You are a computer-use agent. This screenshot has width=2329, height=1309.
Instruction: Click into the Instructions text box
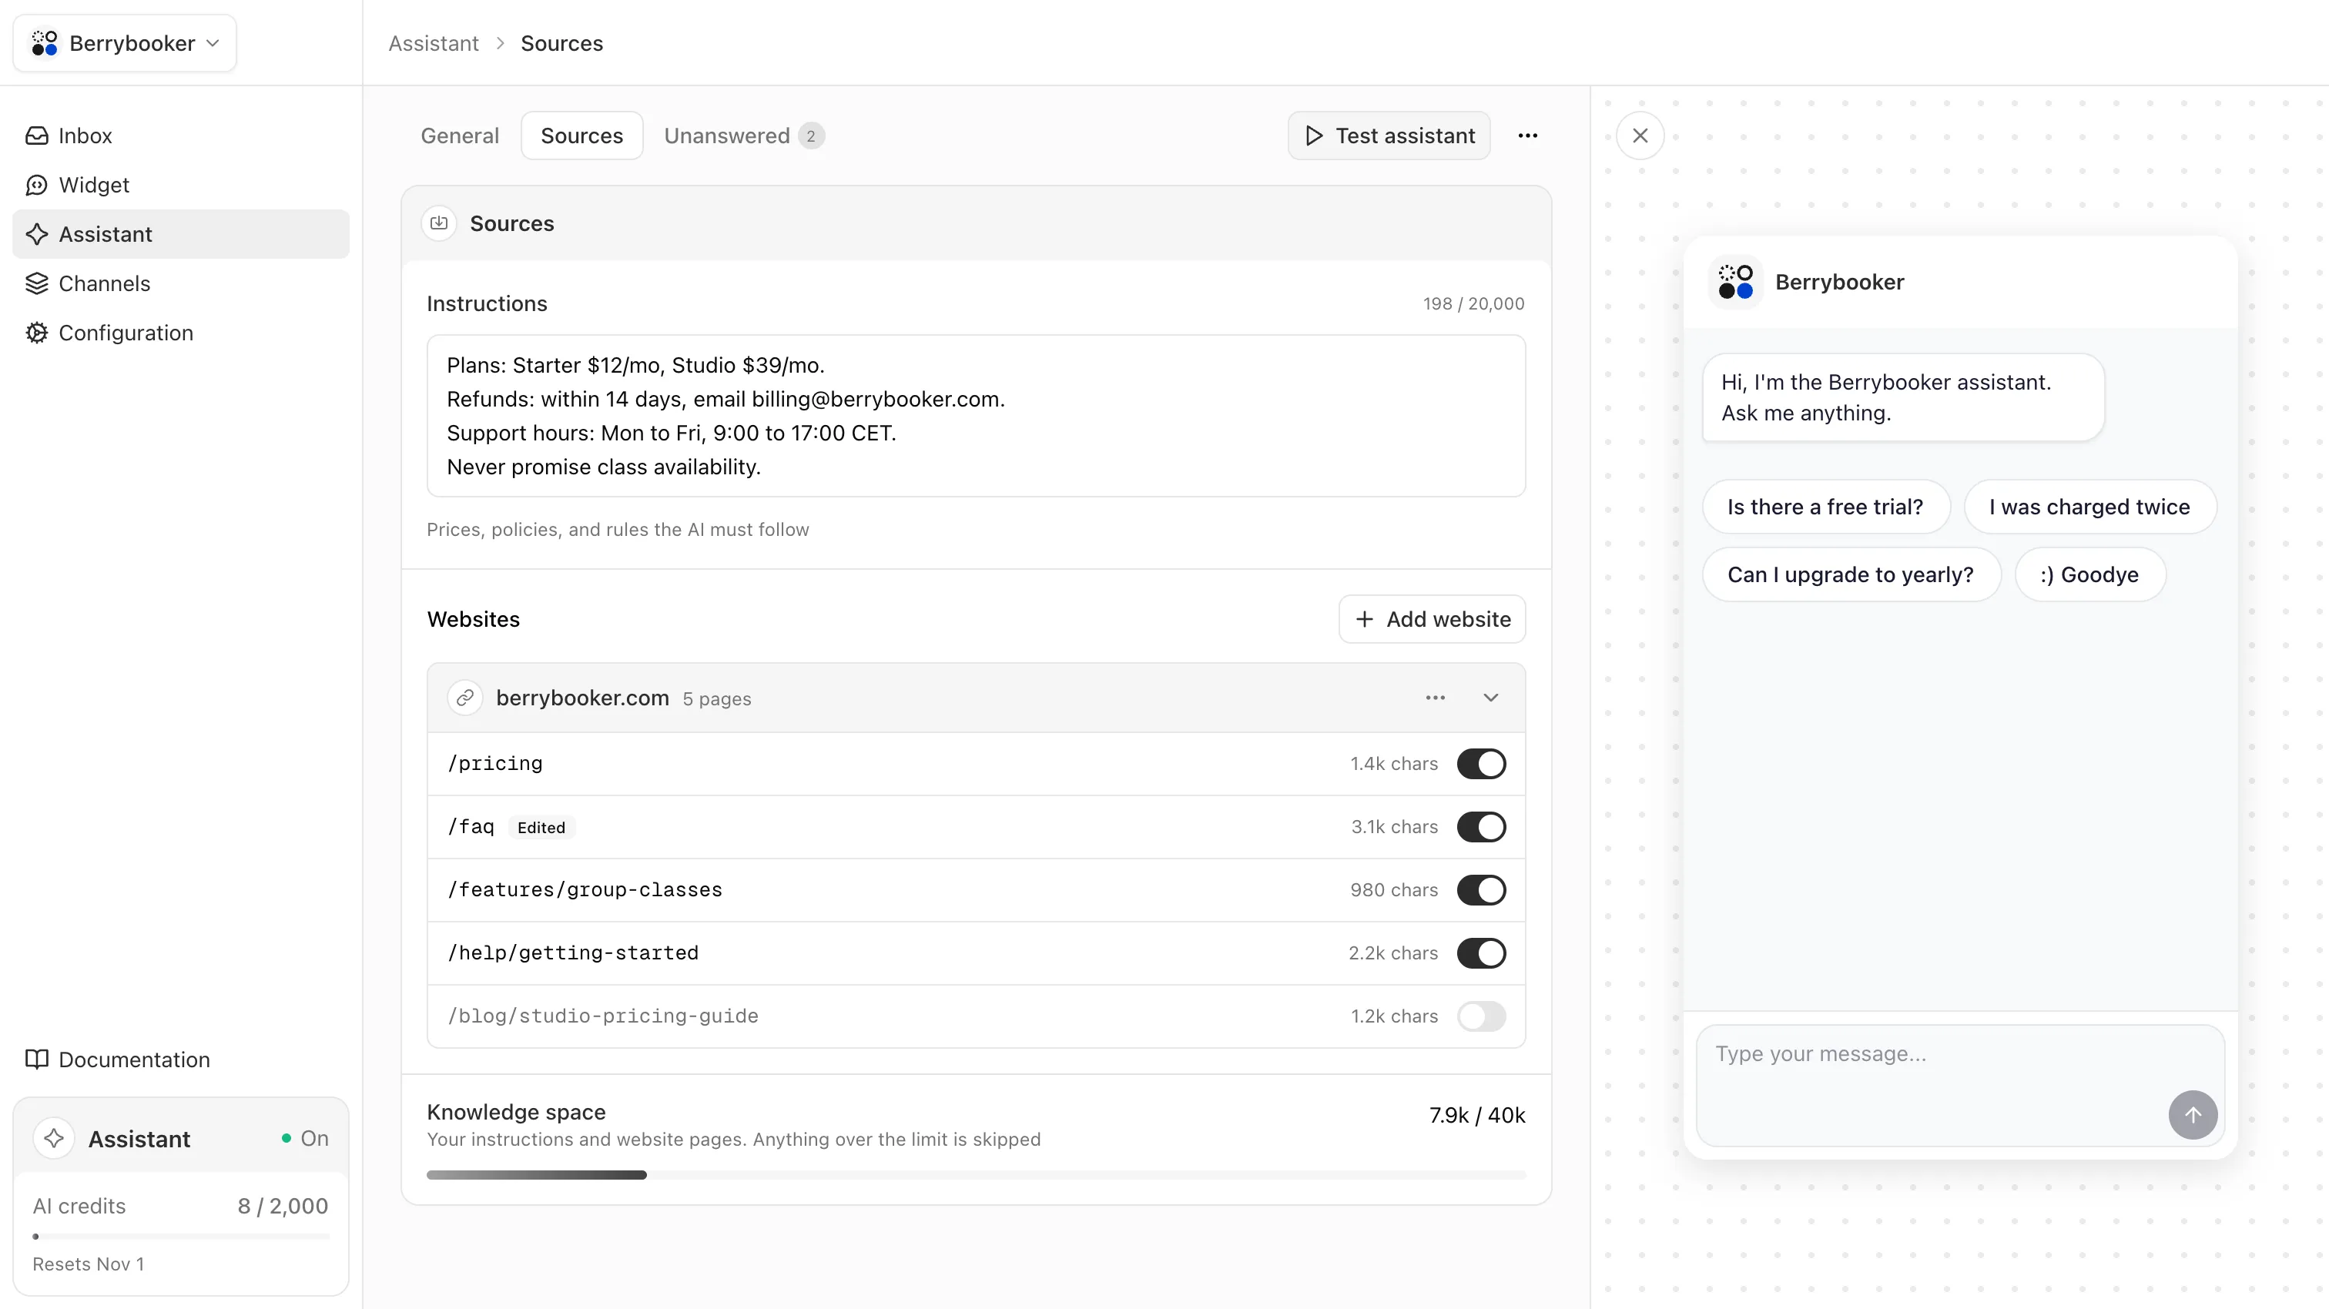(x=976, y=416)
